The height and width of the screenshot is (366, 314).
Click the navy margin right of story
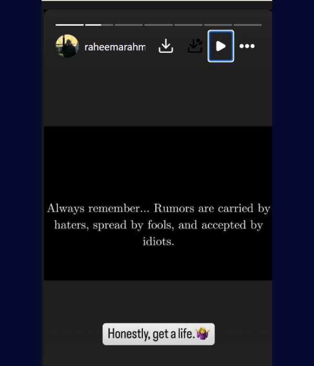[293, 183]
